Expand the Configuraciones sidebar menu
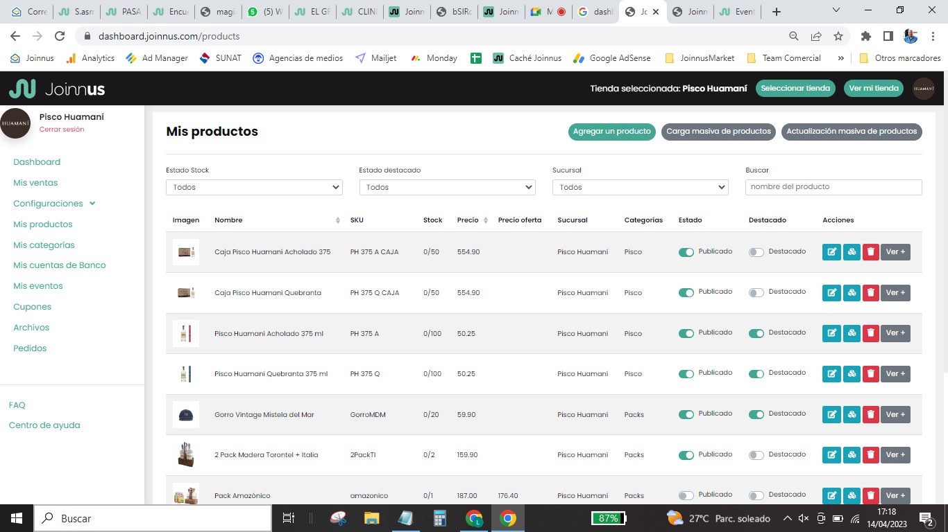Screen dimensions: 948x532 (x=54, y=204)
